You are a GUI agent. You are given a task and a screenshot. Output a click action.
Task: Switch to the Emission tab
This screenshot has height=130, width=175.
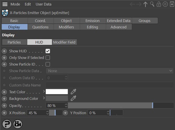coord(92,21)
